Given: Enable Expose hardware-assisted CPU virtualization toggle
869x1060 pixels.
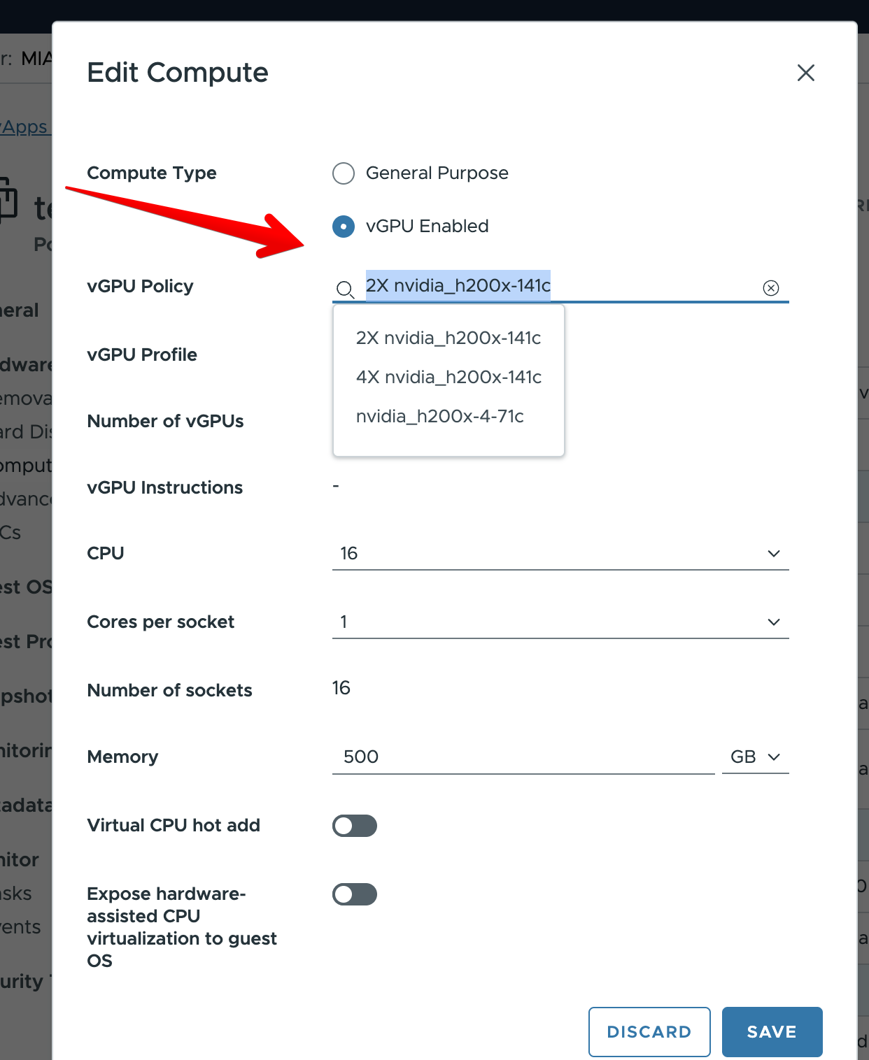Looking at the screenshot, I should point(355,894).
